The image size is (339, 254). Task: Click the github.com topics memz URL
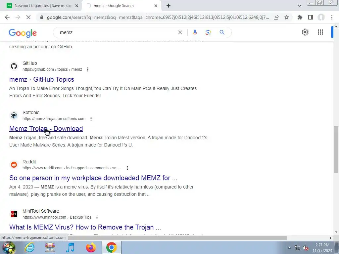52,69
